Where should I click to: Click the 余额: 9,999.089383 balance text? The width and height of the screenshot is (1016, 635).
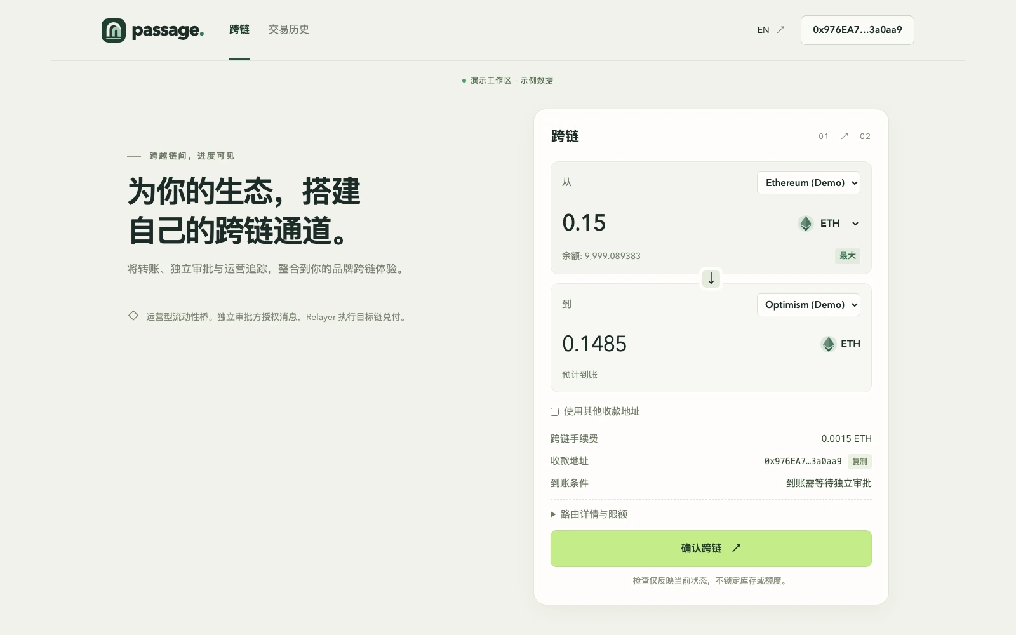click(x=601, y=256)
